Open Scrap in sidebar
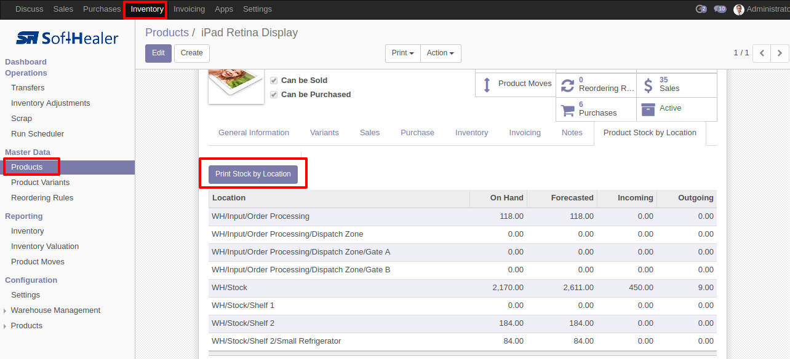The height and width of the screenshot is (359, 790). [x=22, y=119]
